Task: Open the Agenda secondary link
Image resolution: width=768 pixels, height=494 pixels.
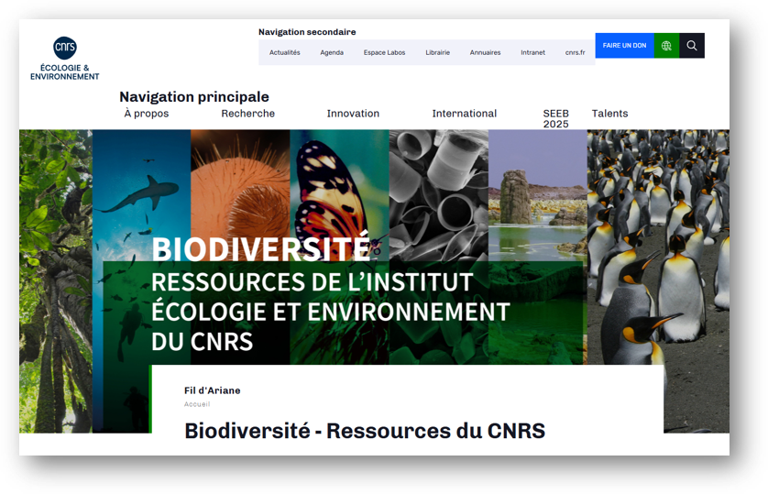Action: pyautogui.click(x=332, y=52)
